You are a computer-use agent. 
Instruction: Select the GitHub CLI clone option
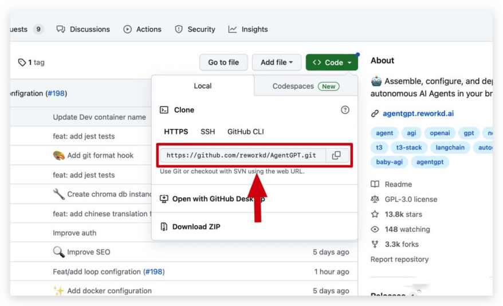pyautogui.click(x=246, y=131)
